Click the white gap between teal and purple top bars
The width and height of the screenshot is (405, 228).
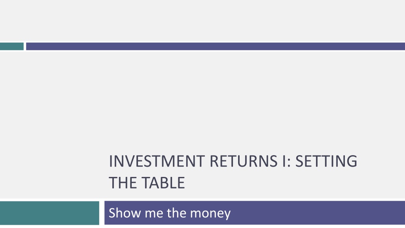(25, 46)
